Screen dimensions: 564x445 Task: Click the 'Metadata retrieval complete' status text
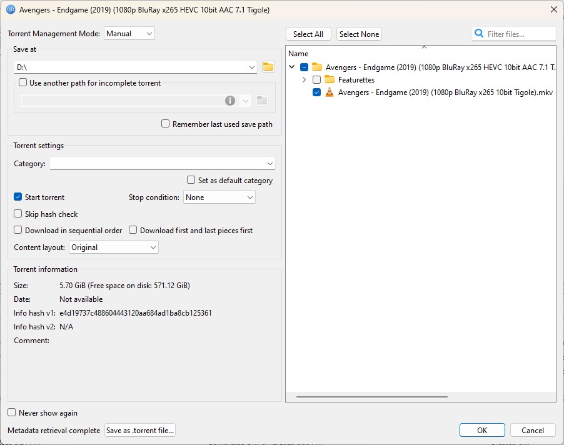pos(54,430)
